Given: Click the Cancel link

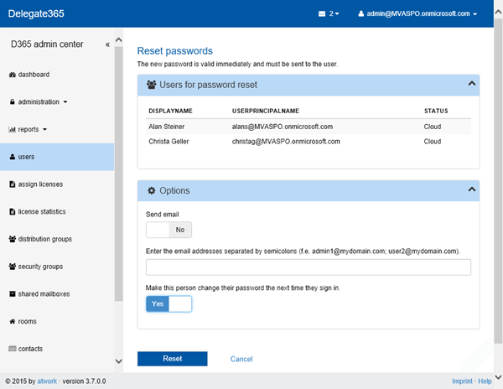Looking at the screenshot, I should [x=241, y=359].
